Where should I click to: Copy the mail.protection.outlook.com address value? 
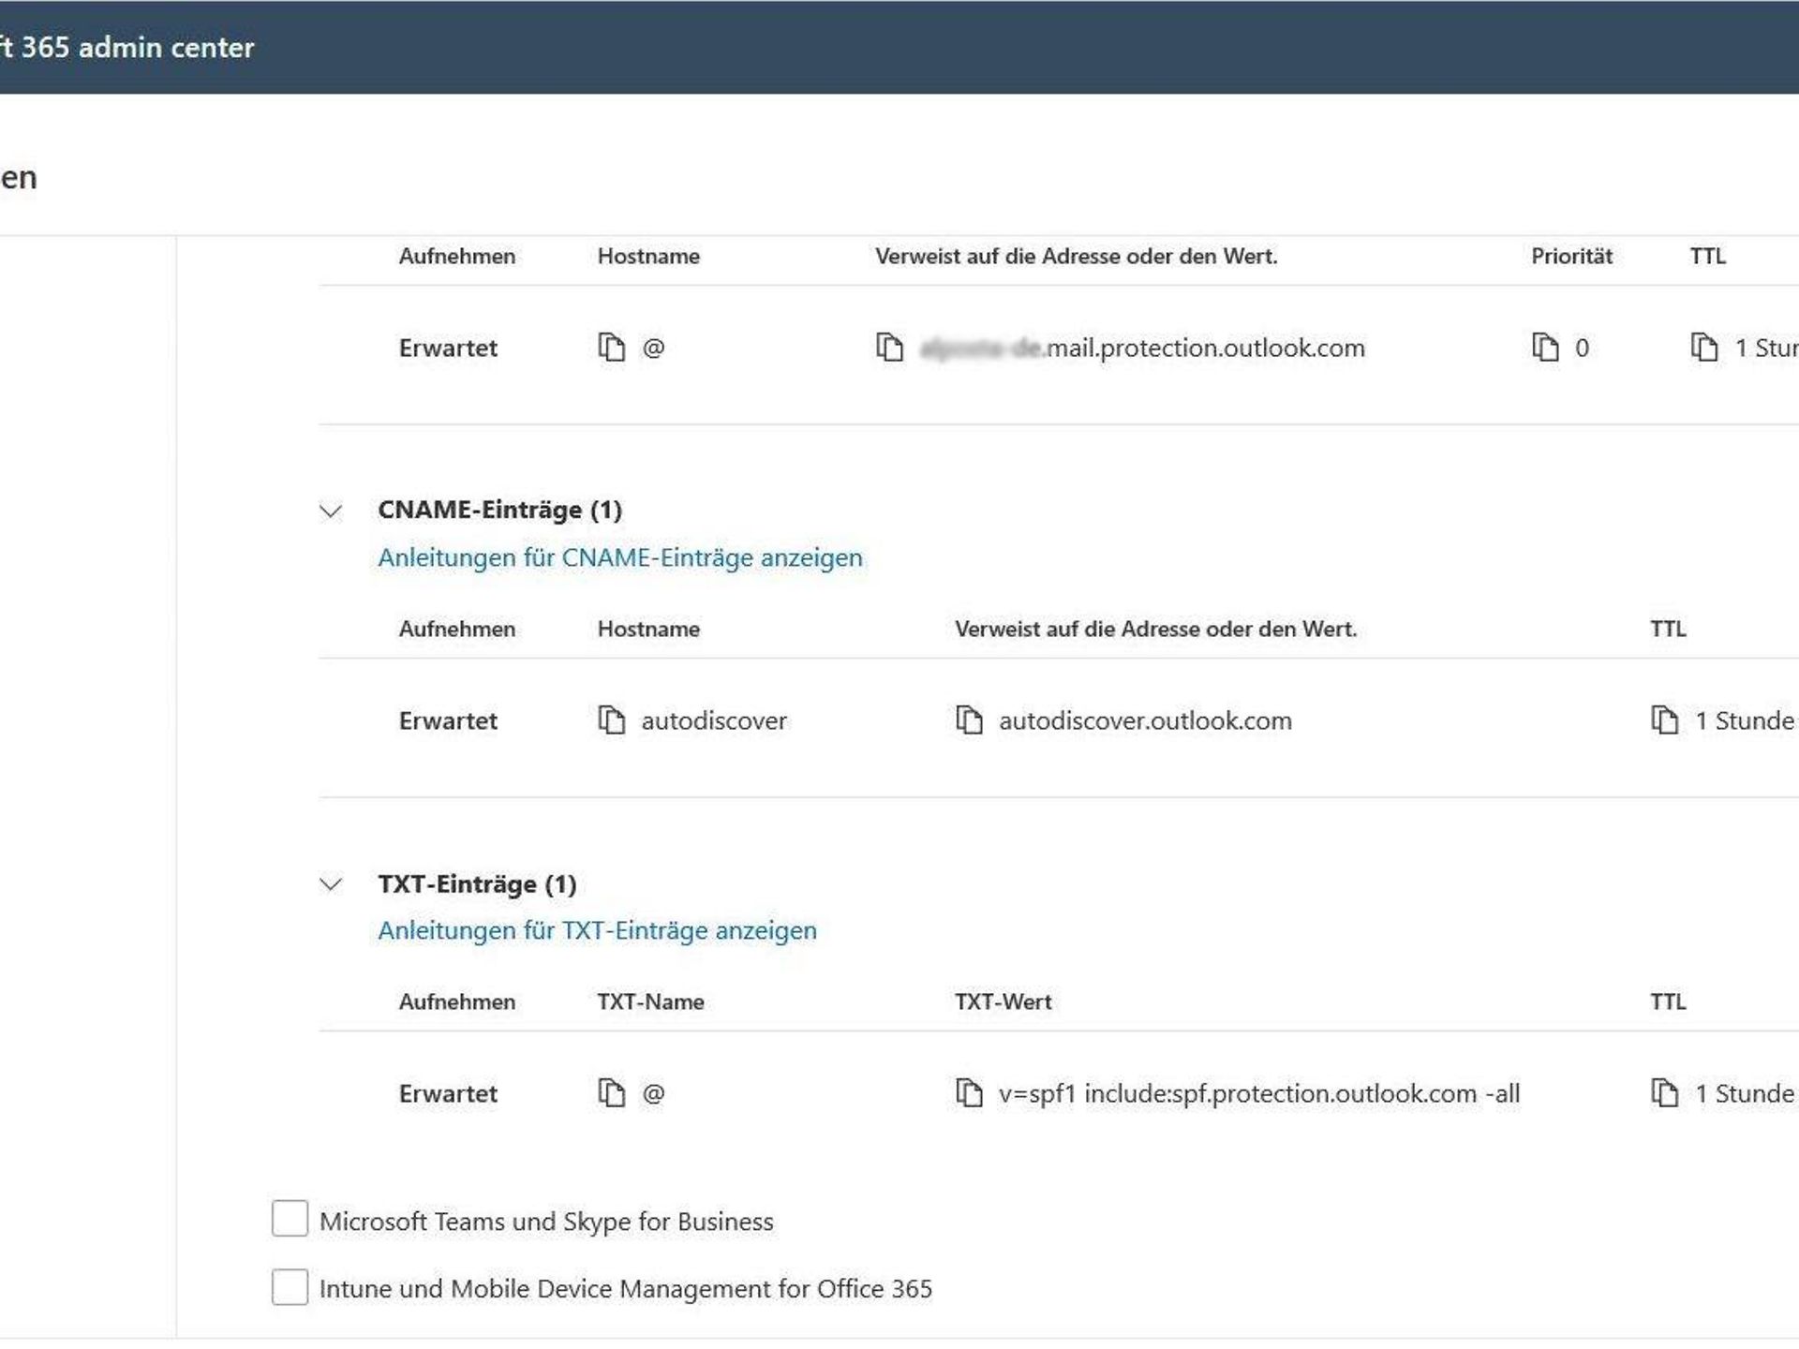click(x=889, y=347)
